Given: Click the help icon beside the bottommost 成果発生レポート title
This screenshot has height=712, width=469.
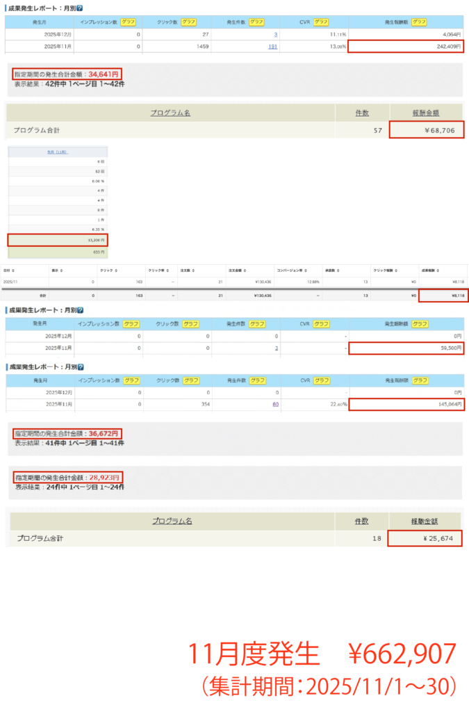Looking at the screenshot, I should tap(81, 366).
